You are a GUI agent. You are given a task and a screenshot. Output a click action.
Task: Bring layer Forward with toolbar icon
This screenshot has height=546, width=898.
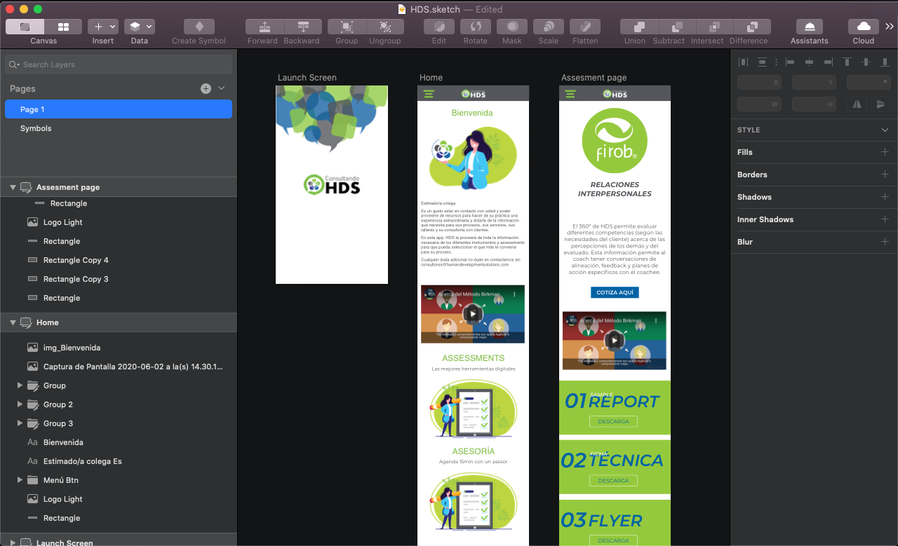coord(264,27)
